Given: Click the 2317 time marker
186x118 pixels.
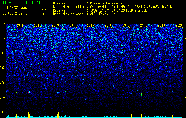Looking at the screenshot, I should 126,25.
